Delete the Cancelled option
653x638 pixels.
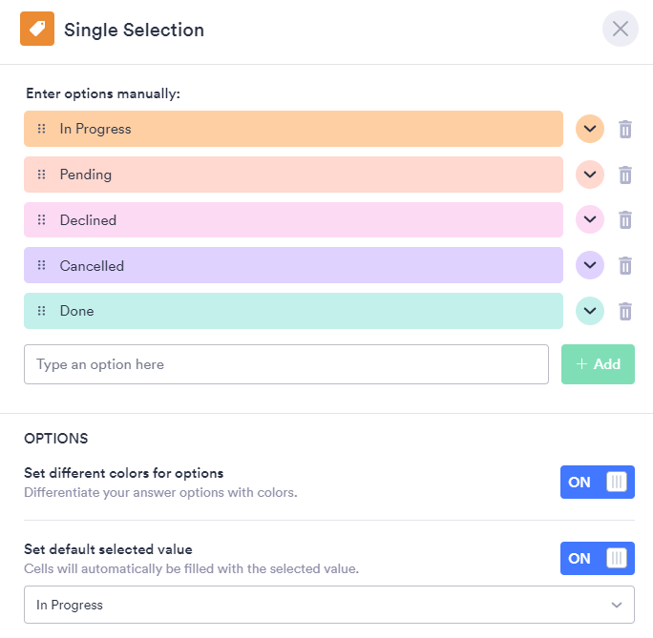click(625, 266)
